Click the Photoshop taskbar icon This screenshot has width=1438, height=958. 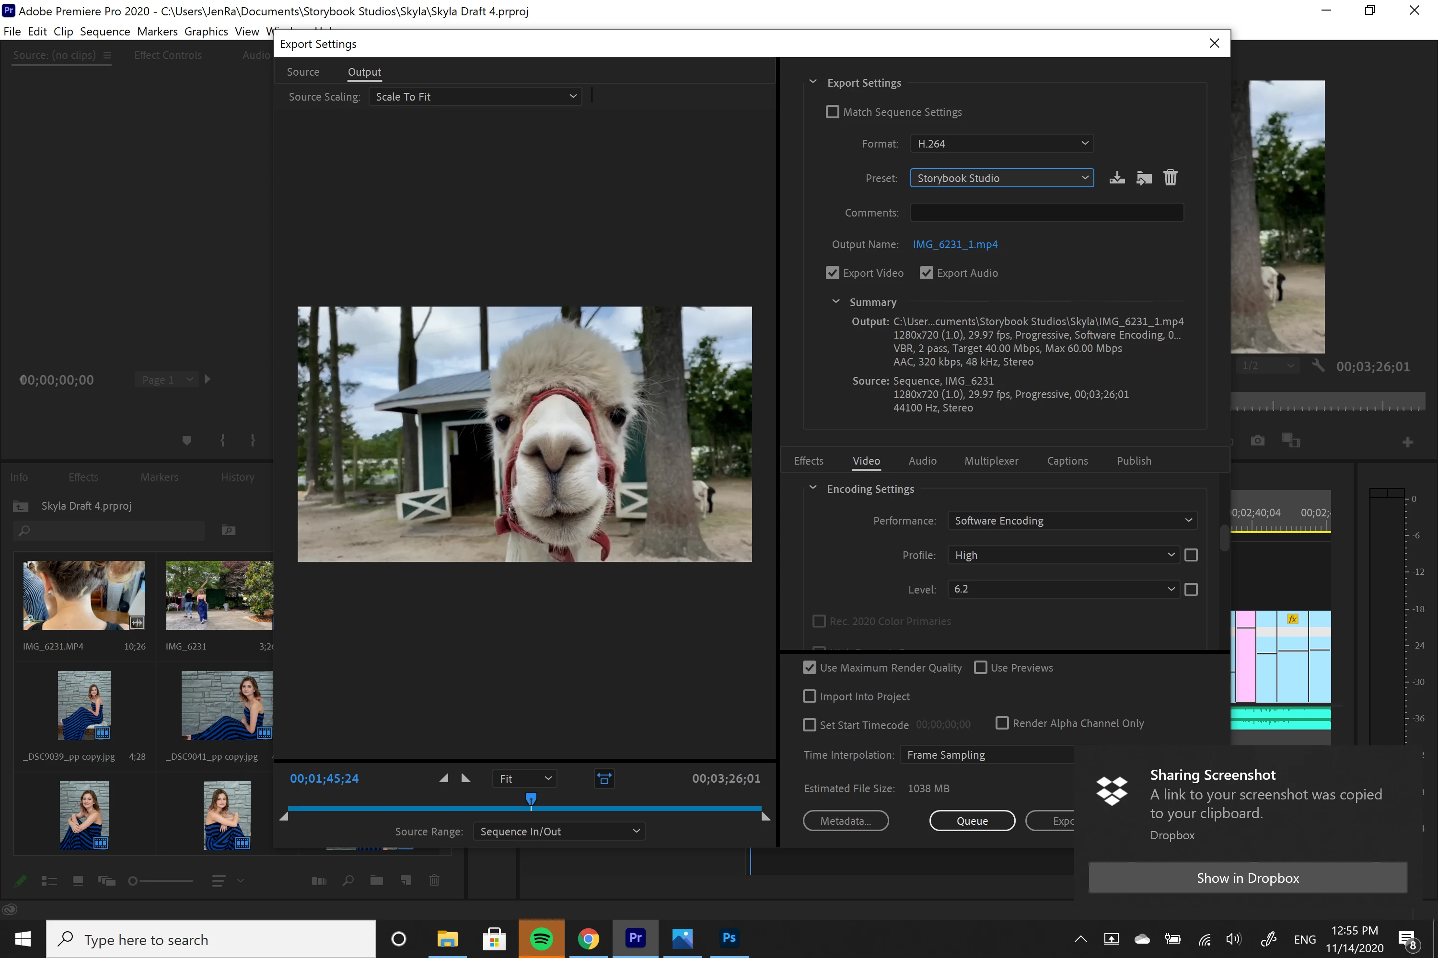tap(729, 938)
